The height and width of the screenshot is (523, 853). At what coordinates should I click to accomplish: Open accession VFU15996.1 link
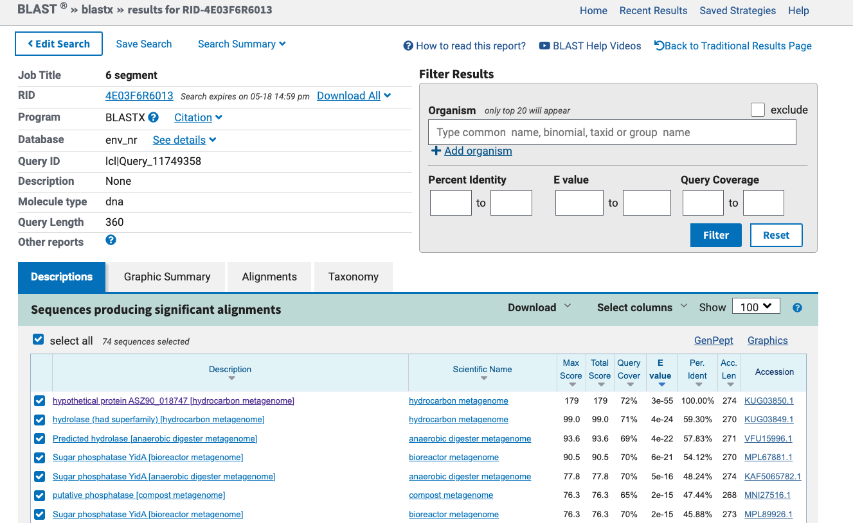pos(768,439)
